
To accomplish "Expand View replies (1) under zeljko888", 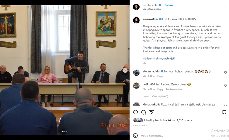I will tap(160, 96).
